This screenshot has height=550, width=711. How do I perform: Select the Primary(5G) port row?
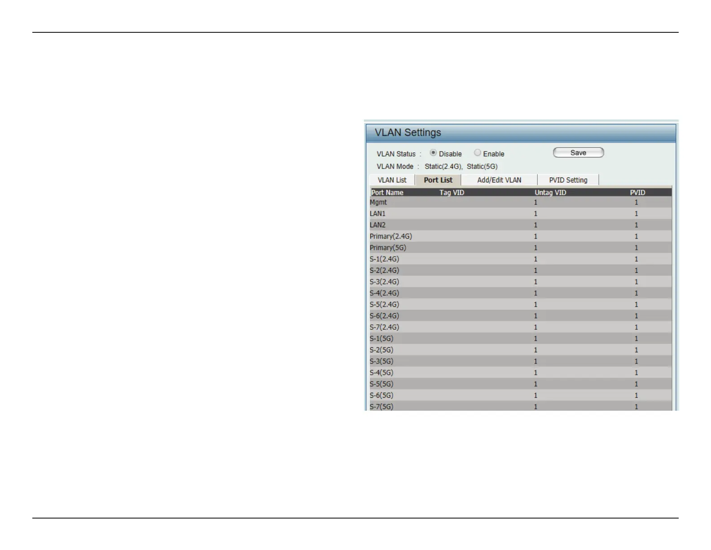click(521, 248)
